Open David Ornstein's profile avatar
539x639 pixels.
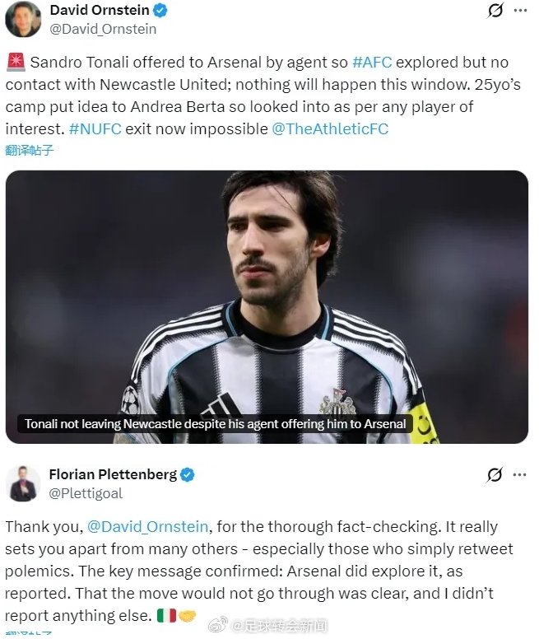[23, 19]
